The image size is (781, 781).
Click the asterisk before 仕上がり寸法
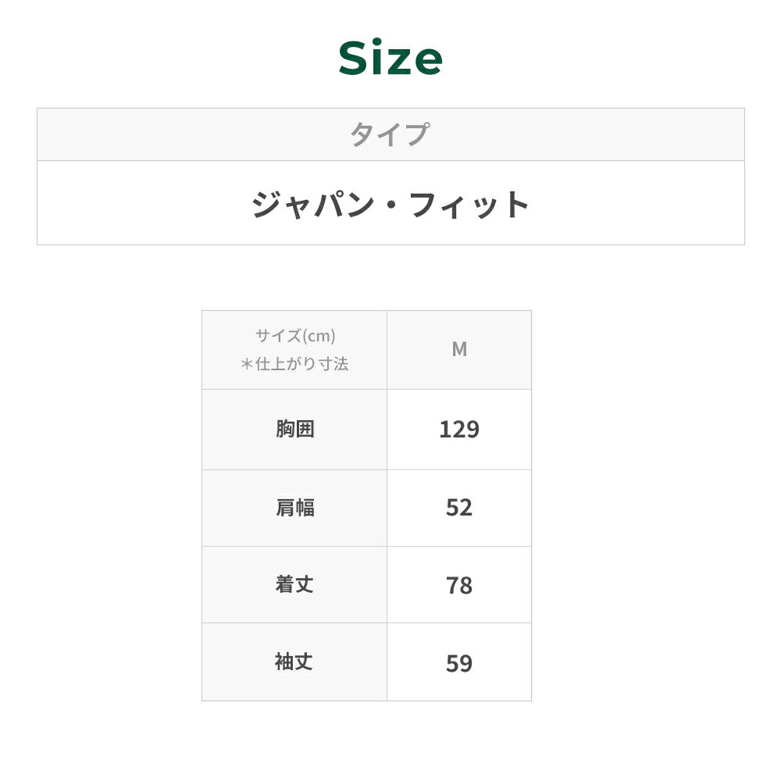click(x=247, y=364)
